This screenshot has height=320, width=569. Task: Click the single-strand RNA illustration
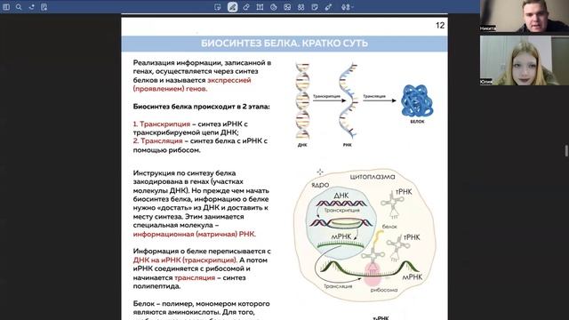[349, 100]
